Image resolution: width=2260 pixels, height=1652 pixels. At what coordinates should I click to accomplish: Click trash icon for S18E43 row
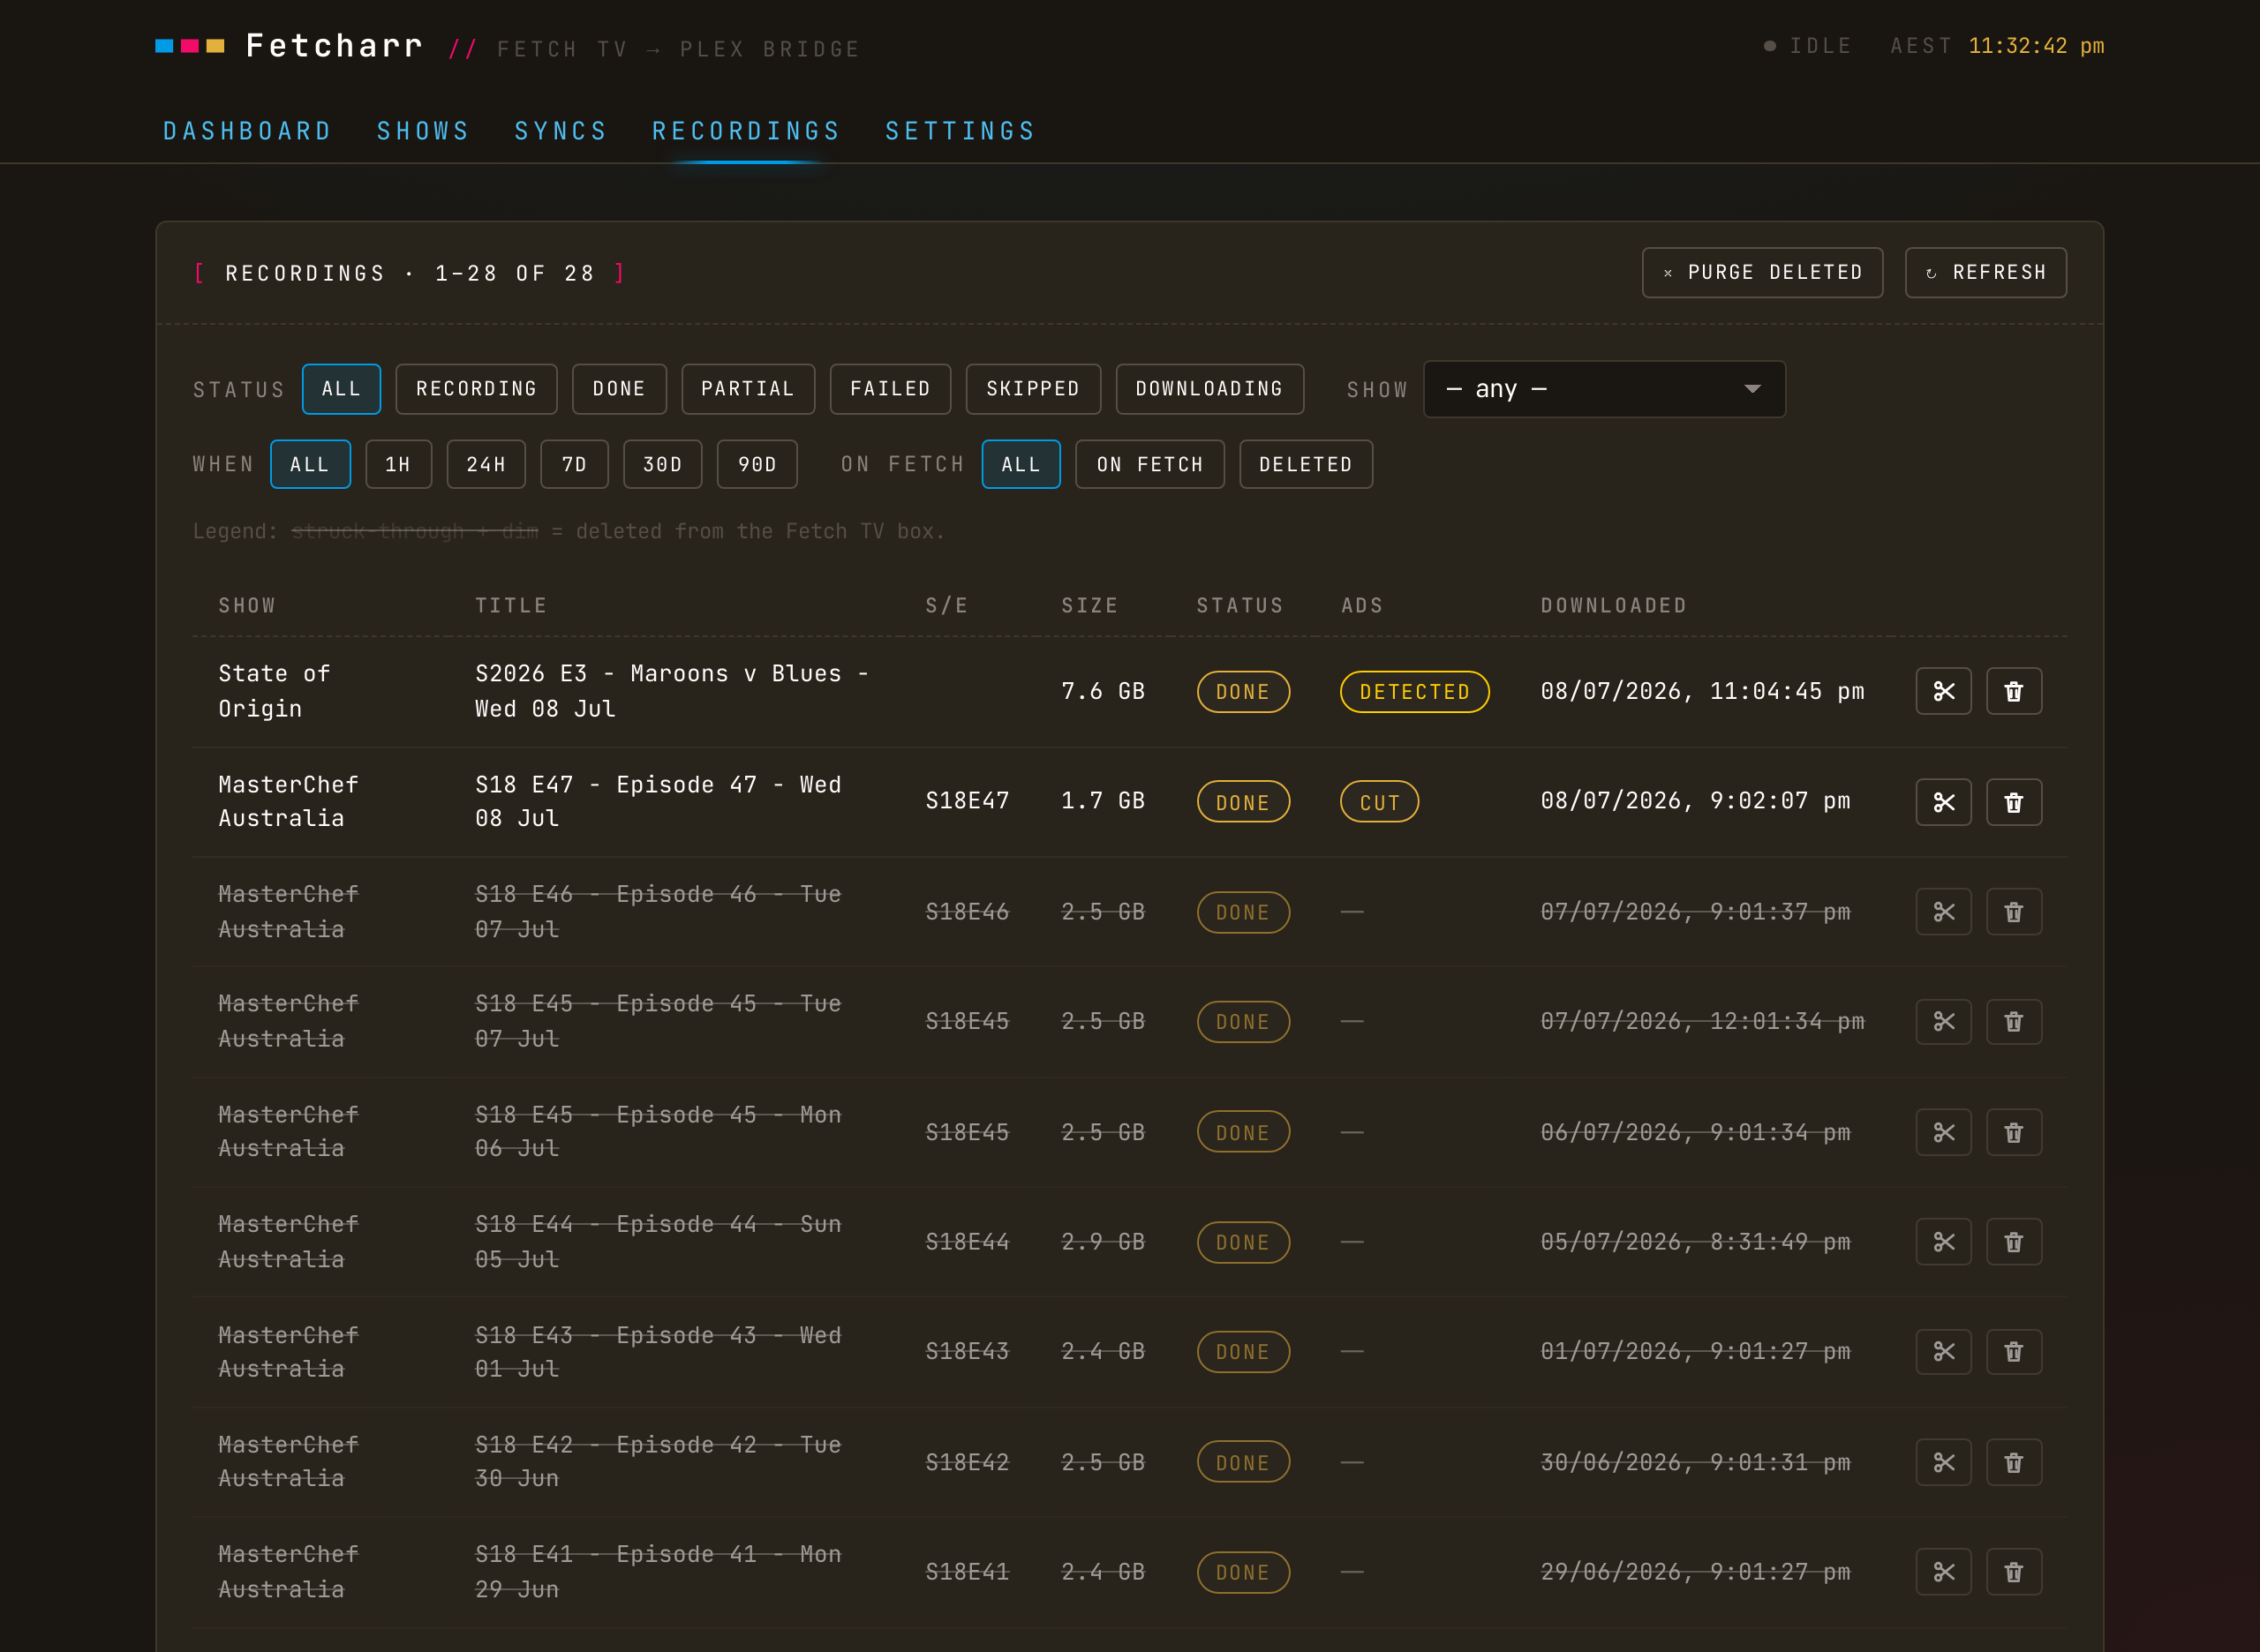pyautogui.click(x=2013, y=1352)
